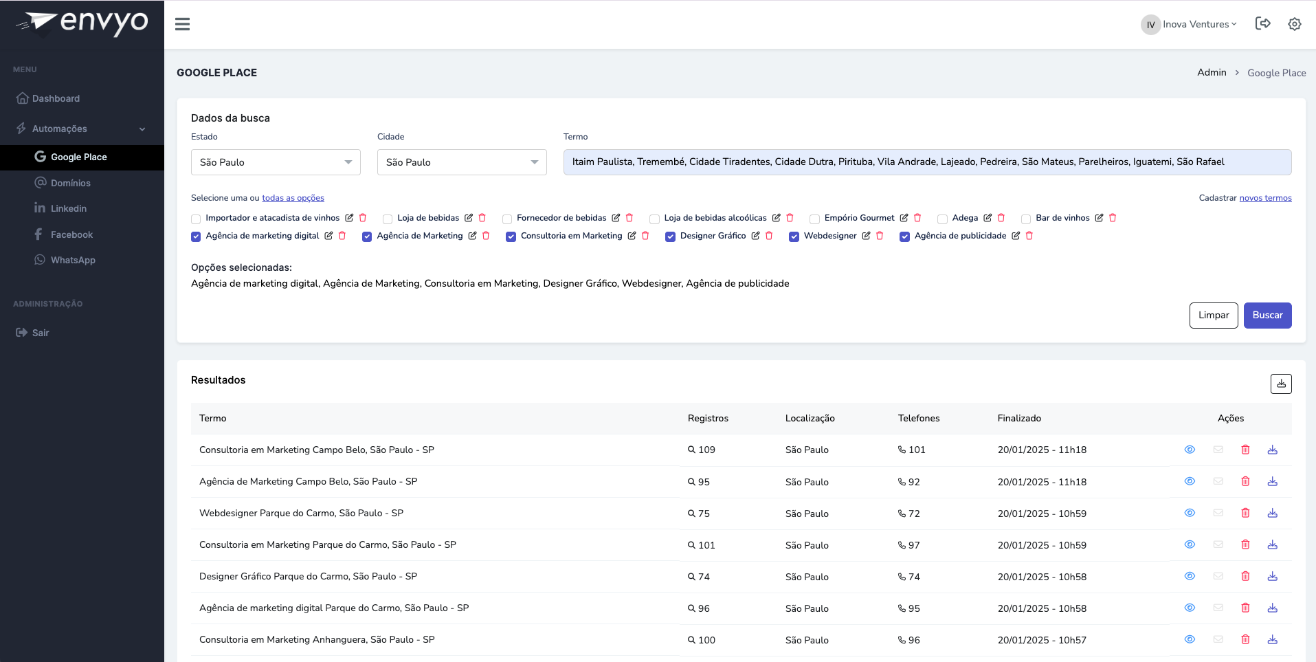The image size is (1316, 662).
Task: Edit the Adega term
Action: tap(988, 218)
